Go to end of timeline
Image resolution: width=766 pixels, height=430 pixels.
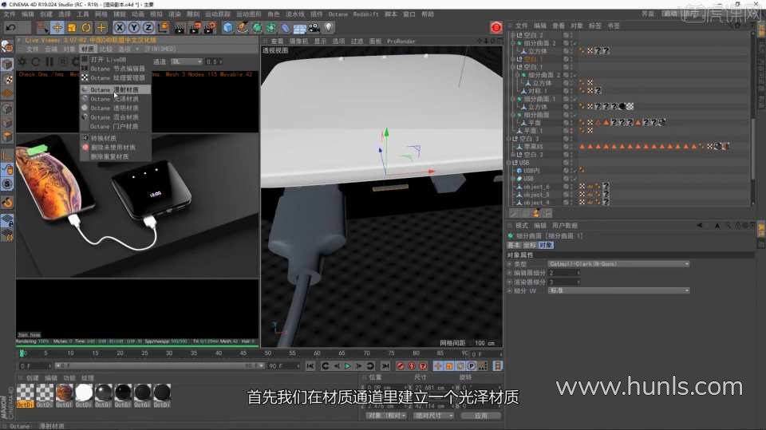click(x=385, y=366)
